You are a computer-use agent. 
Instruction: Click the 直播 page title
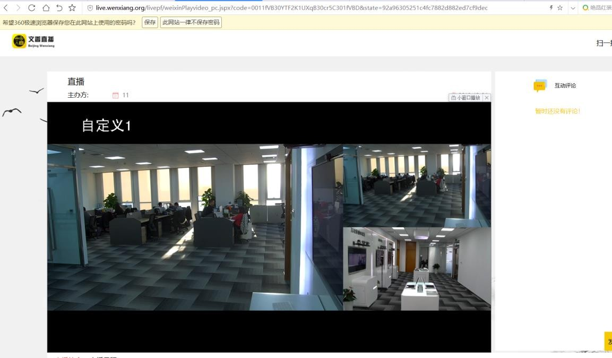76,82
